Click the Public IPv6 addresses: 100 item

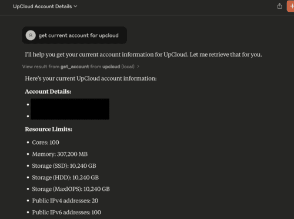point(66,213)
